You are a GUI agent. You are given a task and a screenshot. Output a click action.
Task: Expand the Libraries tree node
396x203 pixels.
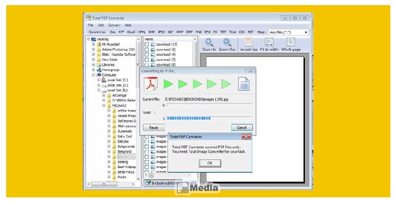coord(94,65)
